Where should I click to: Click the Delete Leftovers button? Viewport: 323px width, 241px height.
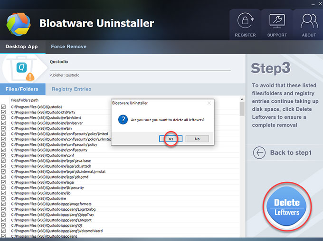pos(287,207)
